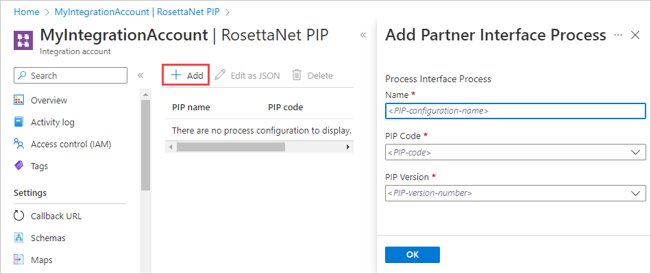Click the horizontal scrollbar under the table

[x=230, y=147]
